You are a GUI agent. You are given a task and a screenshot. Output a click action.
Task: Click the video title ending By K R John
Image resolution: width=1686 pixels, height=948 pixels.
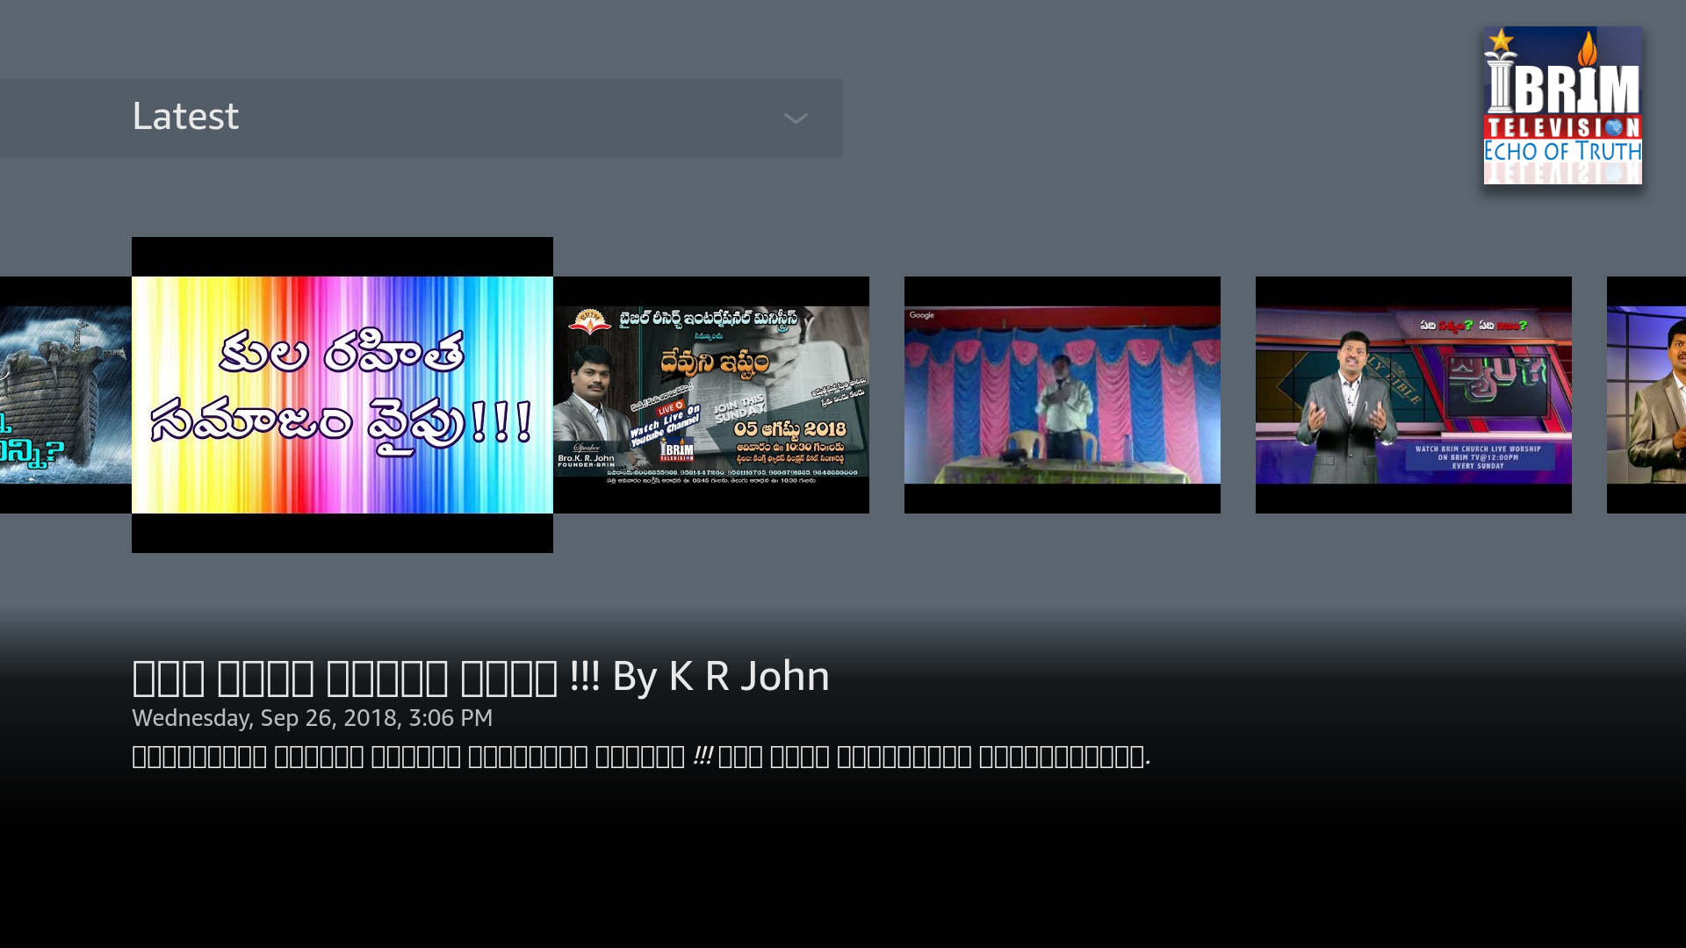[480, 677]
